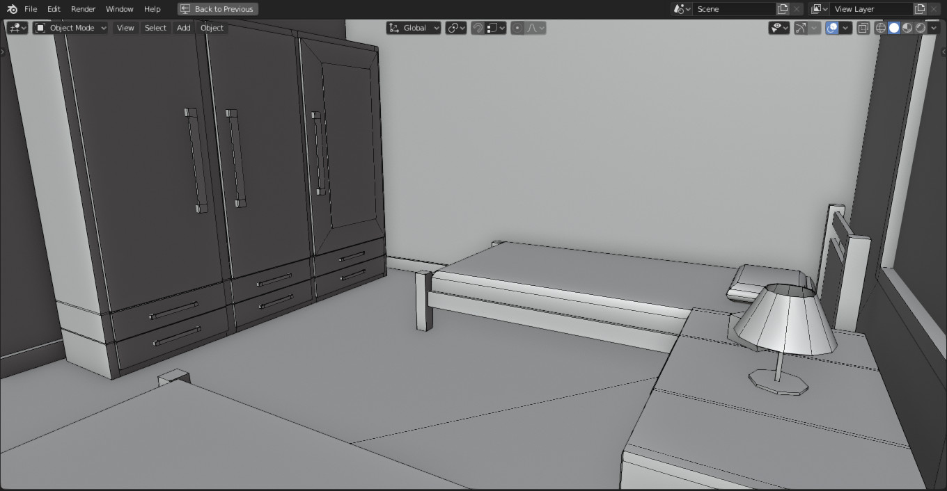The image size is (947, 491).
Task: Switch to Rendered viewport shading
Action: 919,28
